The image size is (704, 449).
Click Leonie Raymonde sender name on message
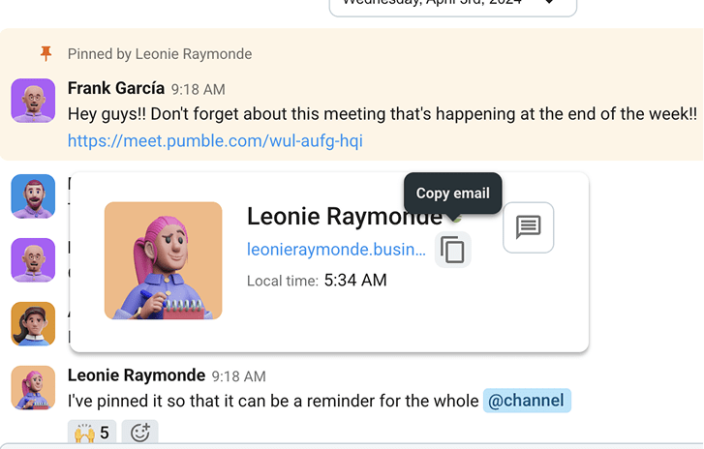click(137, 375)
